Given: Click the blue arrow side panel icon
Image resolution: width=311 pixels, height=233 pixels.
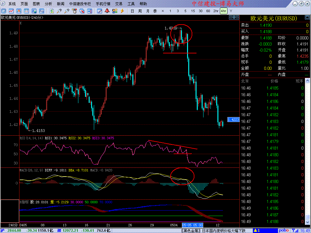Looking at the screenshot, I should pos(90,11).
